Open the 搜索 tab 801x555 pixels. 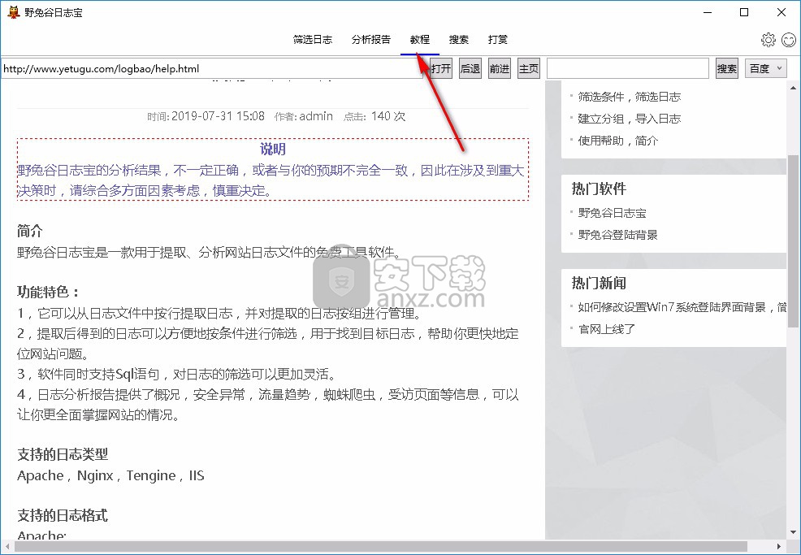[x=459, y=40]
